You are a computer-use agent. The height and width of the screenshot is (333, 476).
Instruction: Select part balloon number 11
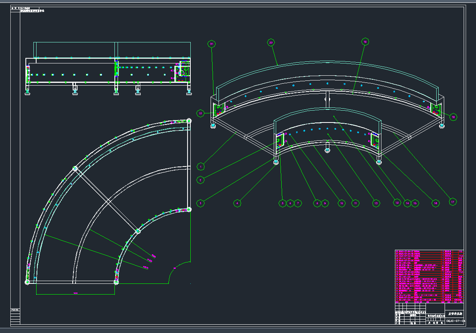356,203
